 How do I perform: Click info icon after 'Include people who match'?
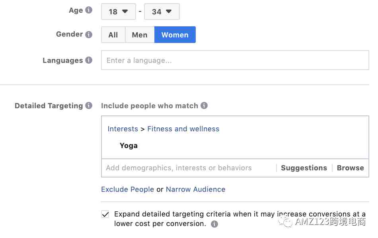click(204, 105)
